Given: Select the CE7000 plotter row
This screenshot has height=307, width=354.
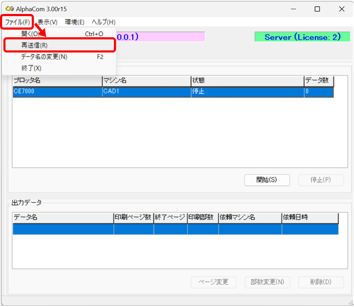Looking at the screenshot, I should pyautogui.click(x=57, y=91).
